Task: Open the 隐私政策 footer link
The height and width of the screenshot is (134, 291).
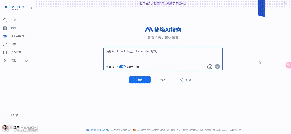Action: pyautogui.click(x=104, y=130)
